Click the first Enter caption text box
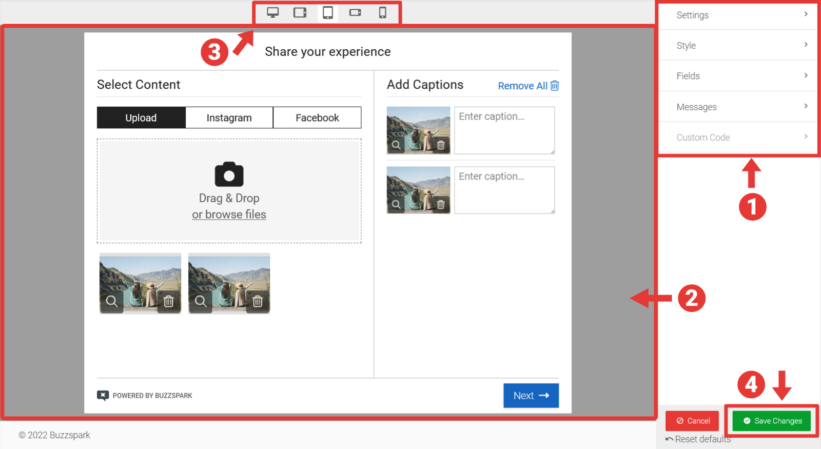Viewport: 821px width, 449px height. coord(504,130)
